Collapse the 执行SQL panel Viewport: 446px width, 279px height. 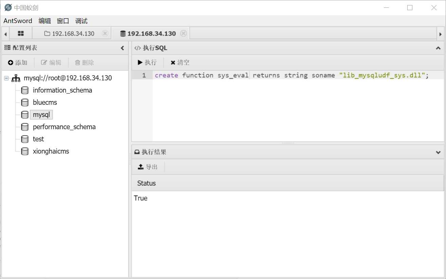tap(438, 48)
